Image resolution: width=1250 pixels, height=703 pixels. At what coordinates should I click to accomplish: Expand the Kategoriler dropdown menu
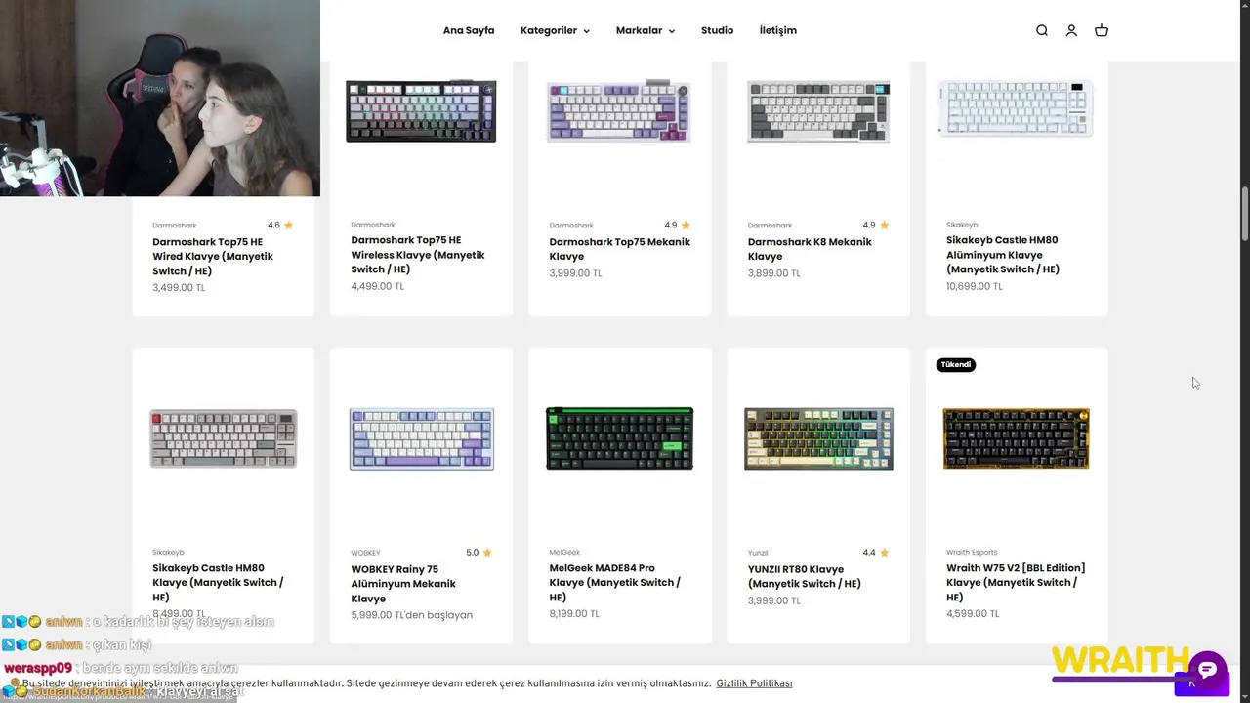[555, 30]
